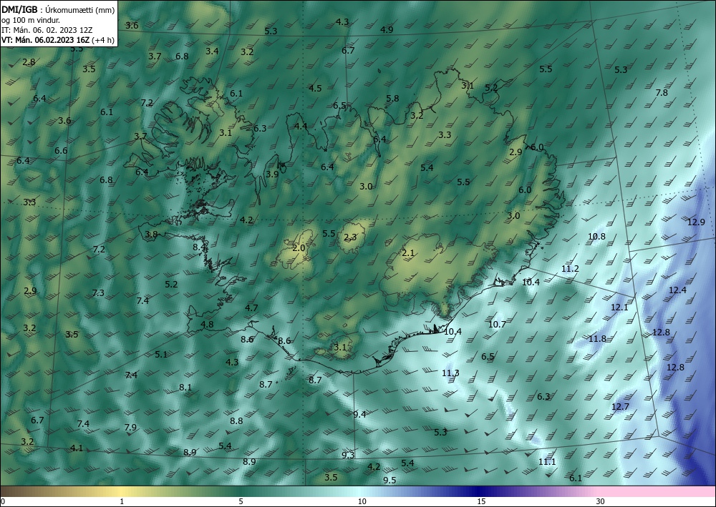Click the map value 5.8
716x507 pixels.
392,99
